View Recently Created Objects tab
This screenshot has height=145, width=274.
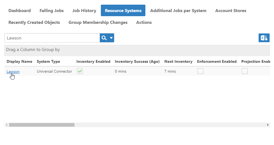[34, 22]
